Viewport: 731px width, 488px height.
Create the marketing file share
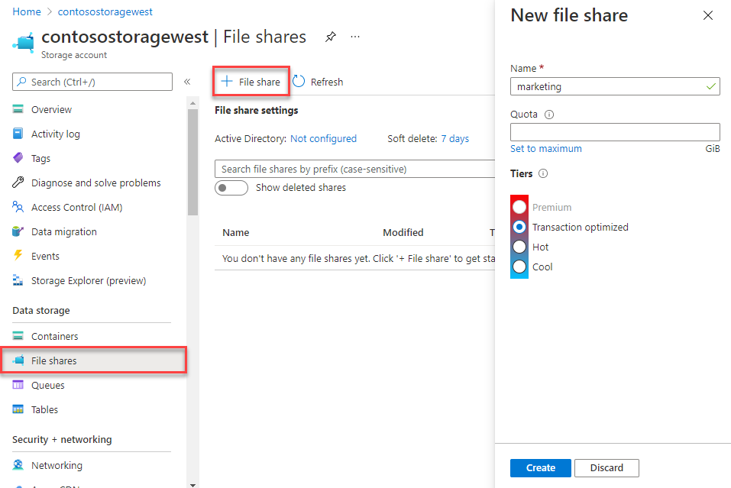pos(540,467)
